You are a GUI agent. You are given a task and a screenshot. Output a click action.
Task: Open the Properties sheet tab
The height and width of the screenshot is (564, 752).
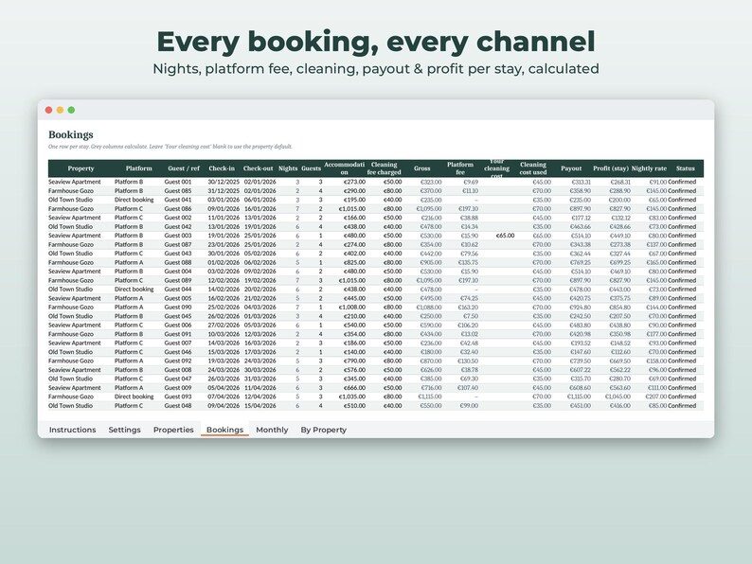pyautogui.click(x=173, y=430)
